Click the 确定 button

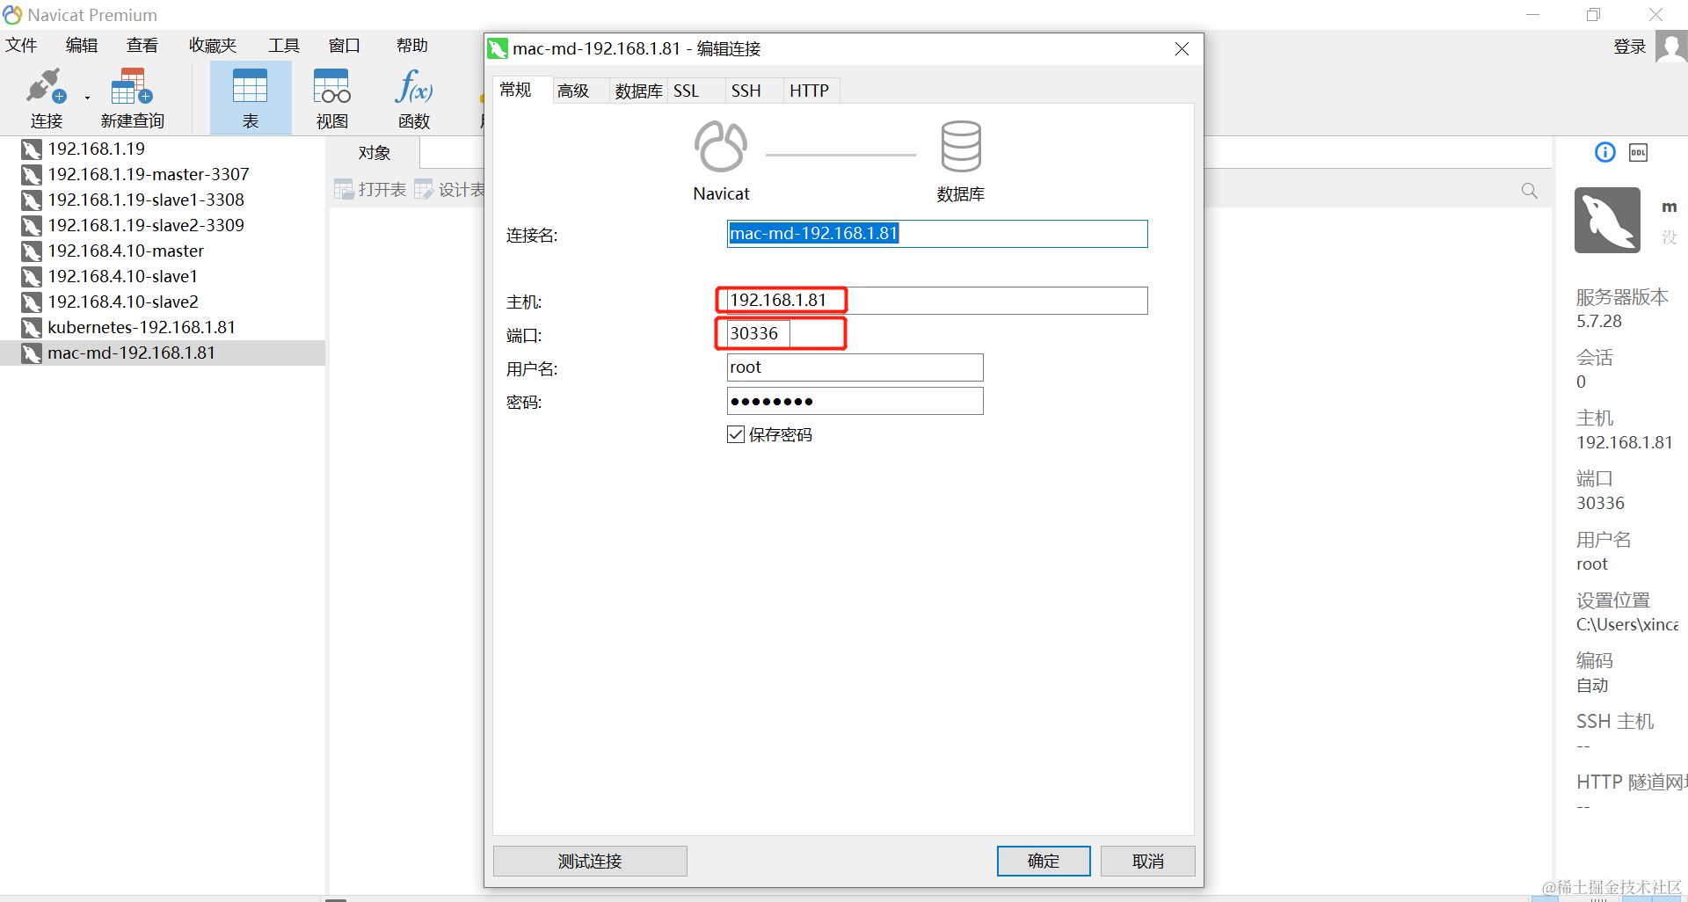coord(1044,862)
